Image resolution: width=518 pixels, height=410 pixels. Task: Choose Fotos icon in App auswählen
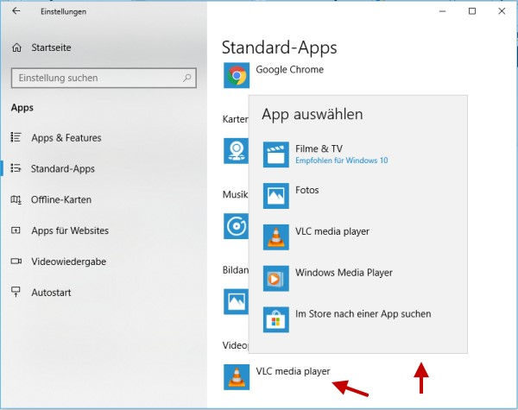(x=276, y=196)
